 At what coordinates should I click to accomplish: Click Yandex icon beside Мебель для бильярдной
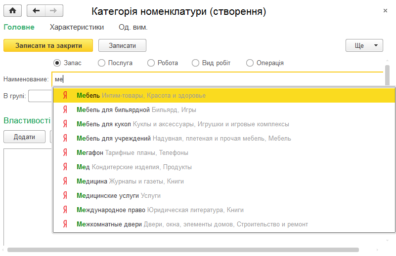(x=65, y=110)
